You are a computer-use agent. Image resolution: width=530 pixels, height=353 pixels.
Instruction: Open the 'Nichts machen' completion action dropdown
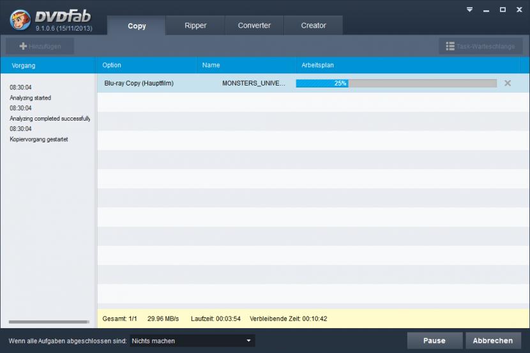coord(192,341)
